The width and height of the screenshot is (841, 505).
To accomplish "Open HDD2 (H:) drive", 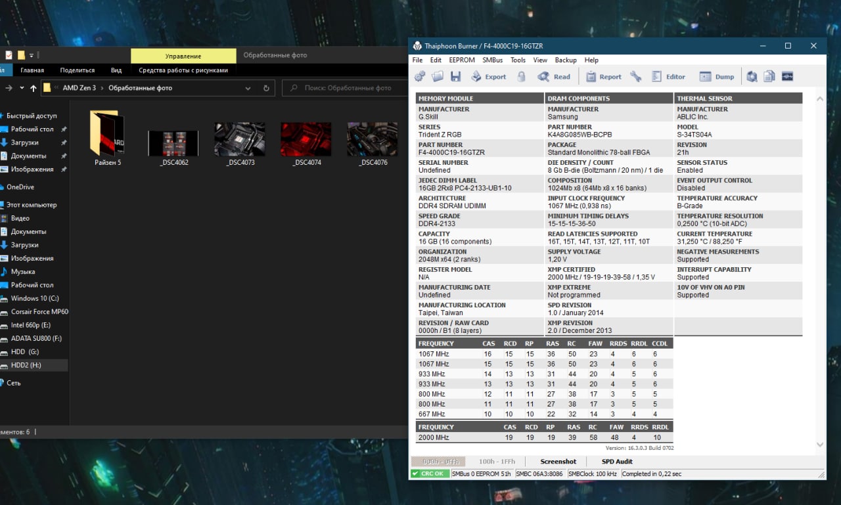I will coord(26,365).
